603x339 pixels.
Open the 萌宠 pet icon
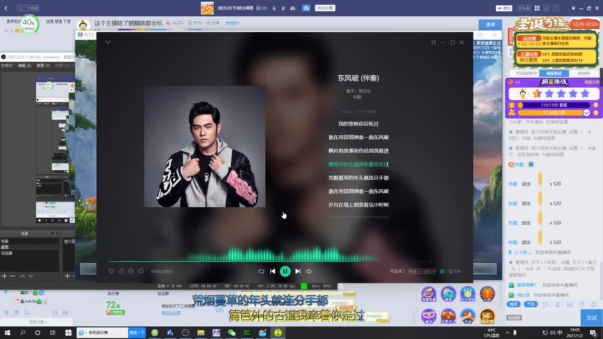pyautogui.click(x=448, y=294)
